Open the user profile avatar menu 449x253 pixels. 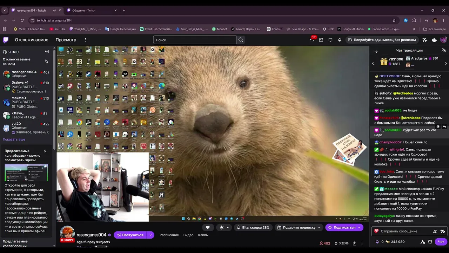coord(443,40)
